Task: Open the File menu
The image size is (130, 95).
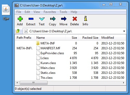Action: pyautogui.click(x=19, y=12)
